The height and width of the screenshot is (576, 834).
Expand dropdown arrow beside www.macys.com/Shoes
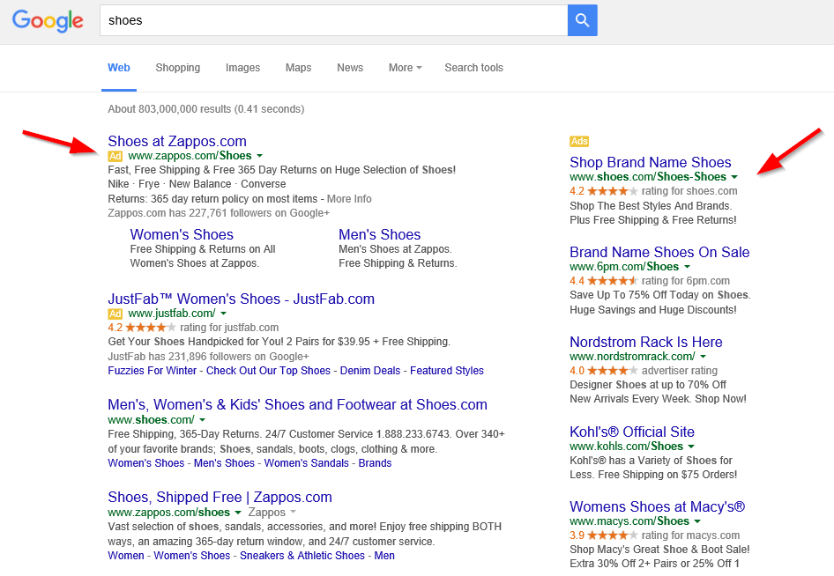click(697, 521)
